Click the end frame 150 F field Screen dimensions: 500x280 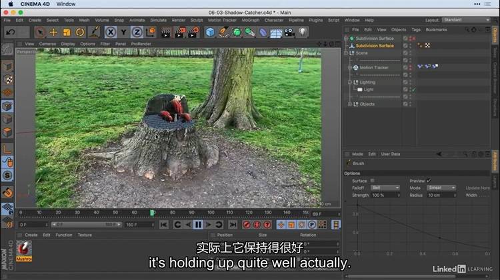(139, 225)
